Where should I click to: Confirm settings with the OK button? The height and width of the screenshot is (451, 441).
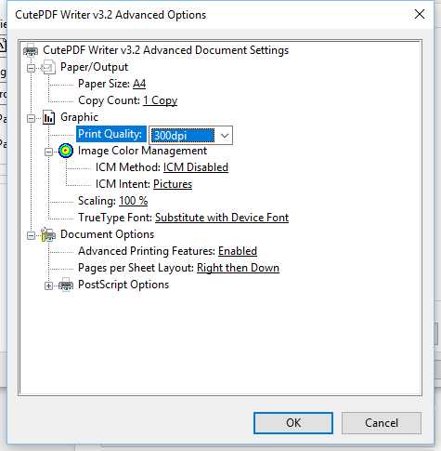click(293, 423)
